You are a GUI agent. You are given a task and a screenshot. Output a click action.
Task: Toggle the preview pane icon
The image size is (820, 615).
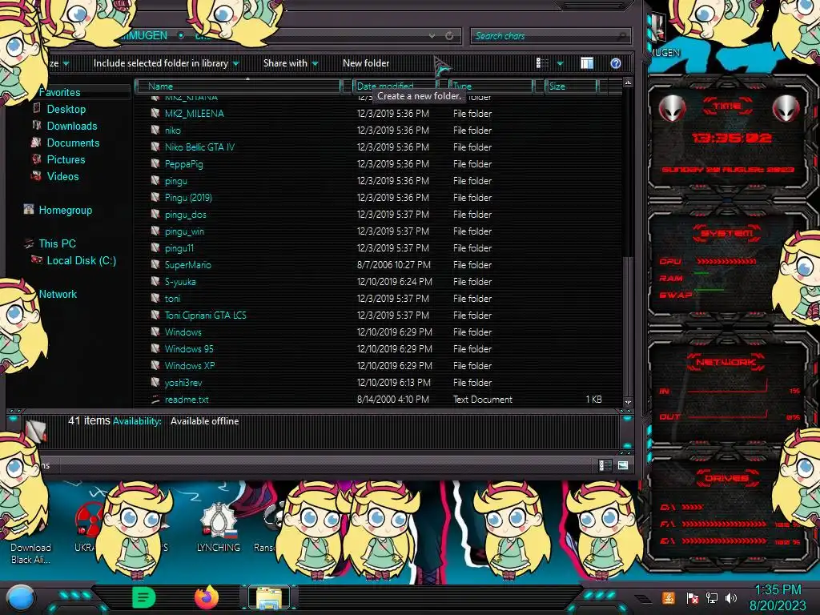[587, 63]
